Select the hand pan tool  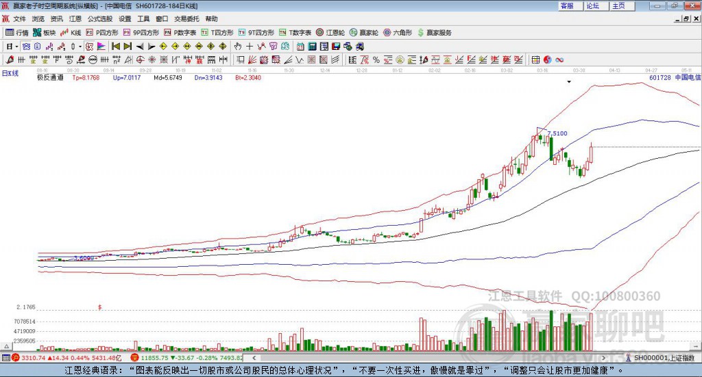pyautogui.click(x=238, y=47)
